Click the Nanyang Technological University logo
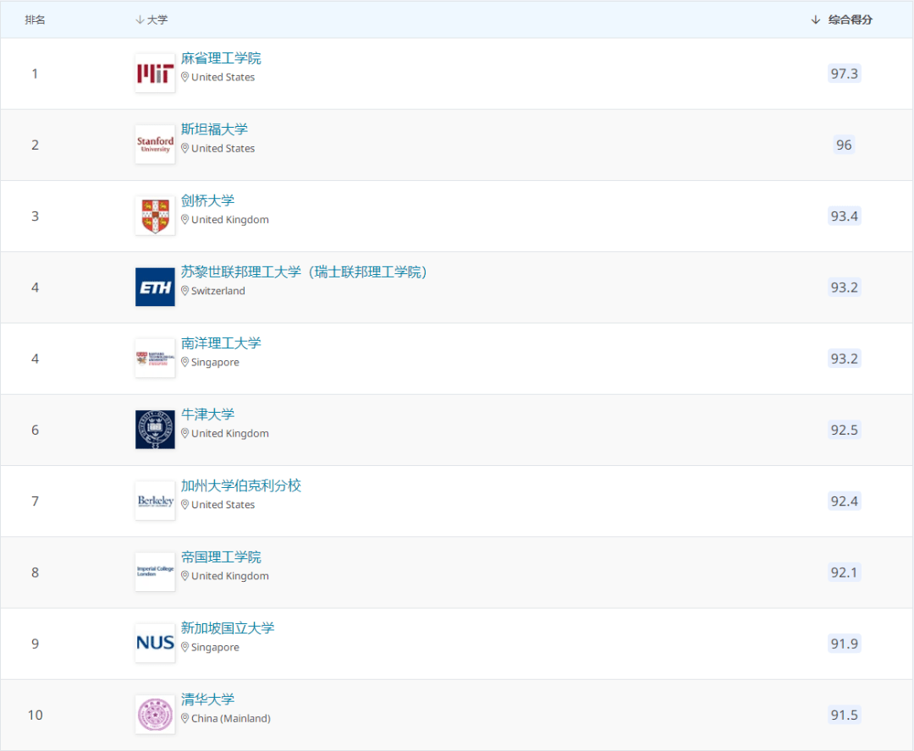The height and width of the screenshot is (751, 914). (x=155, y=359)
